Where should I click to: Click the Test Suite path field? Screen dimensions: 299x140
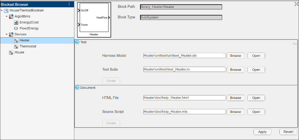point(185,69)
